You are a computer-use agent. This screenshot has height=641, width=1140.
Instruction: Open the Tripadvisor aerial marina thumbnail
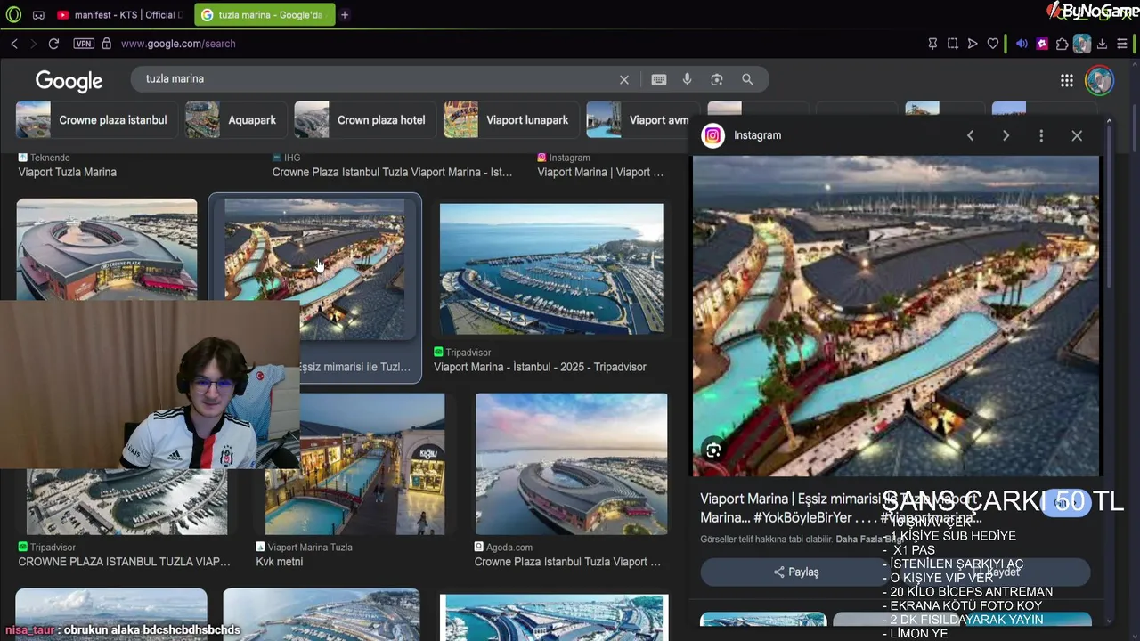point(551,269)
